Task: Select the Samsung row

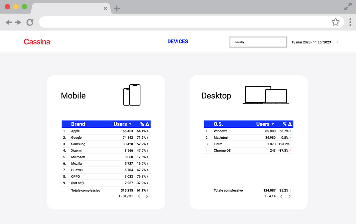Action: 106,144
